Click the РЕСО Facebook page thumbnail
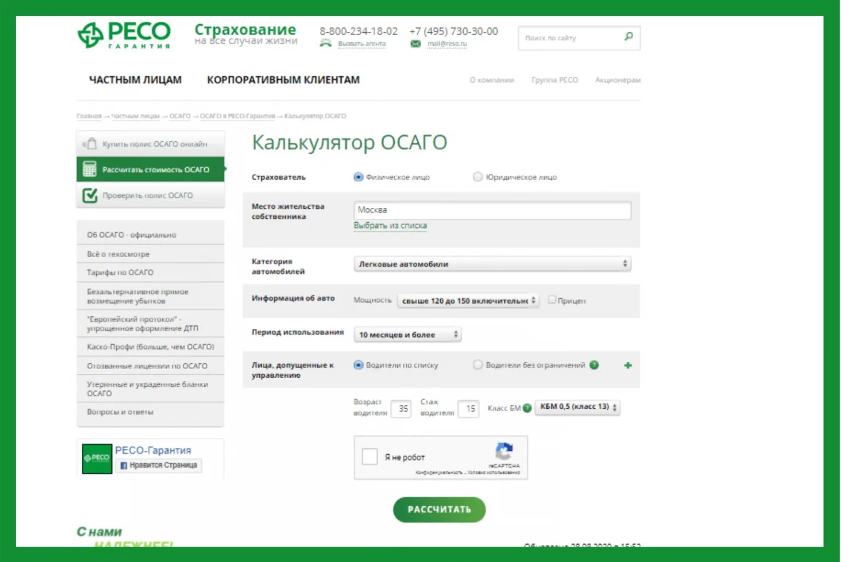The height and width of the screenshot is (562, 841). tap(97, 458)
